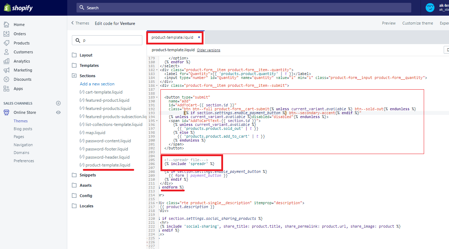Fold code at line 189 arrow
This screenshot has height=249, width=449.
pos(158,97)
